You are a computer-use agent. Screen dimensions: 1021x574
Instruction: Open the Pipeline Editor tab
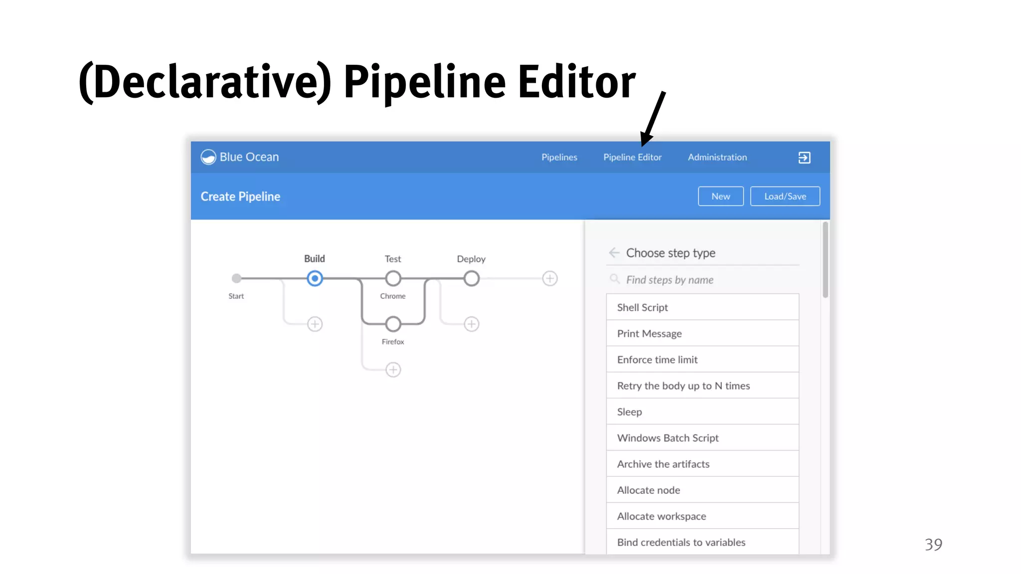632,157
